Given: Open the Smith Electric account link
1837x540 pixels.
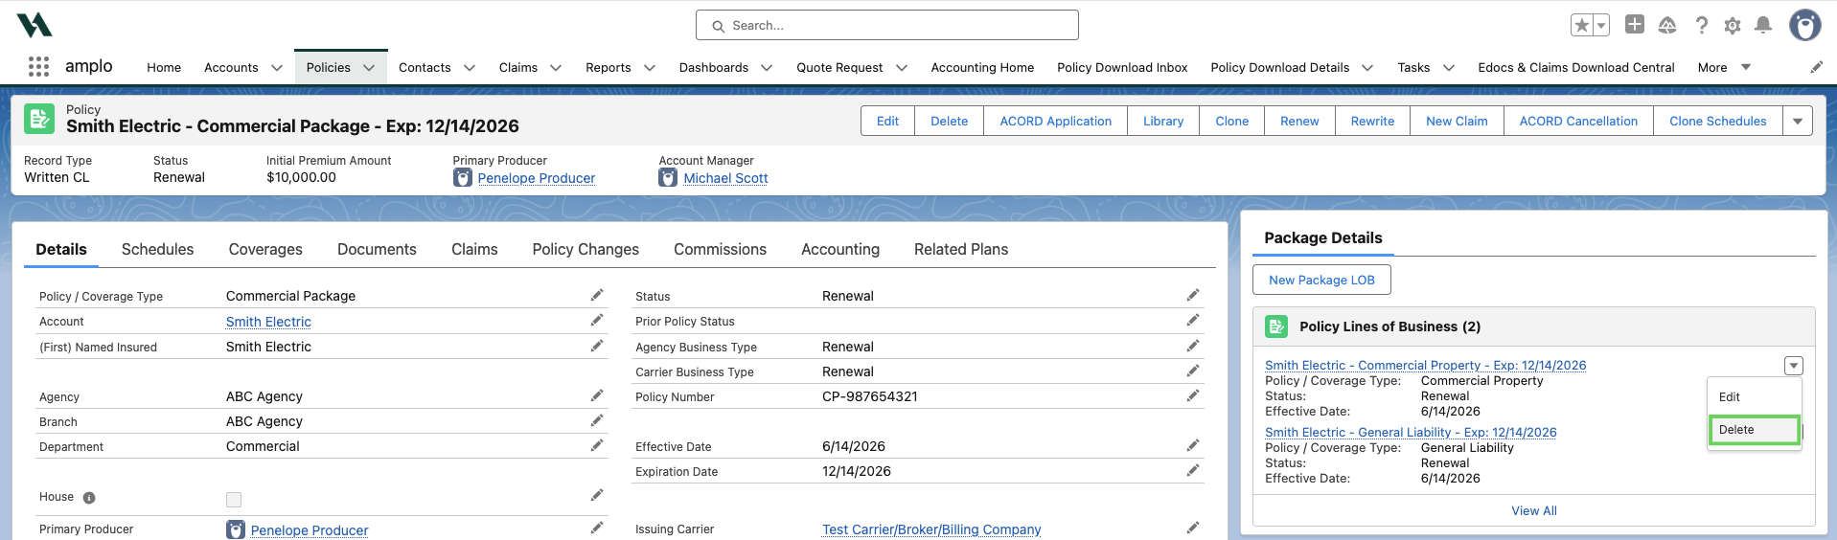Looking at the screenshot, I should 268,322.
